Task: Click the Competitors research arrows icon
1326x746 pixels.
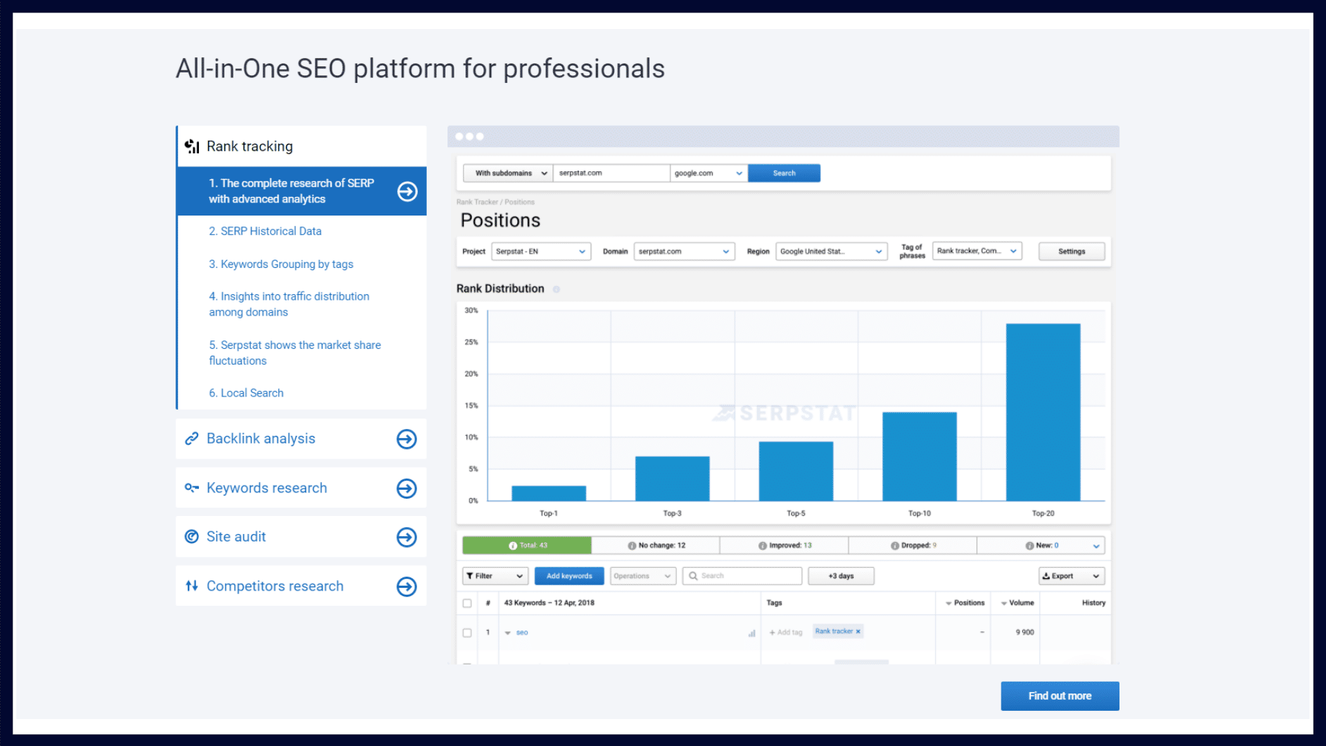Action: coord(191,586)
